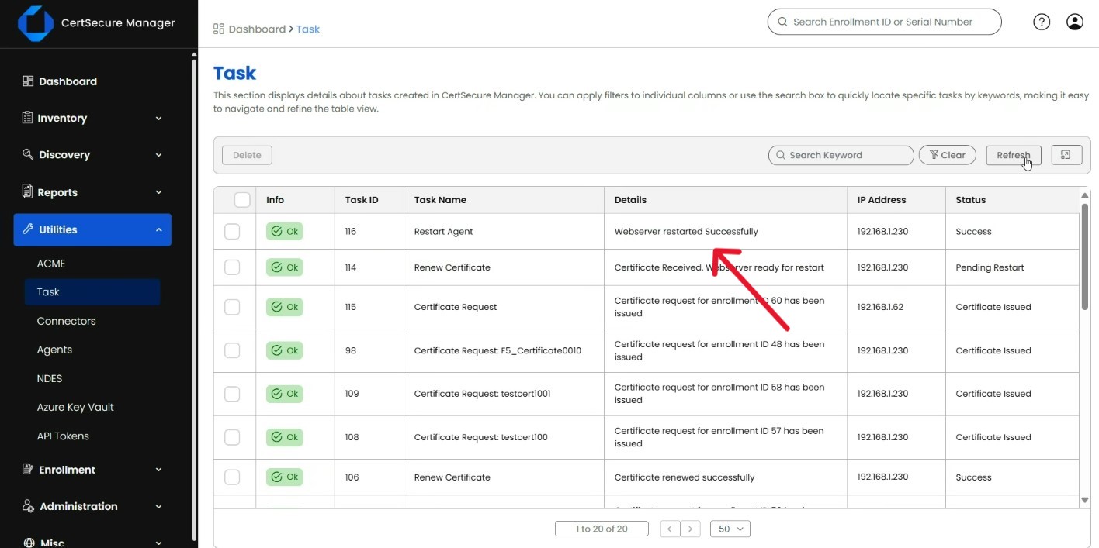Select checkbox for Renew Certificate task 106
This screenshot has height=548, width=1099.
[x=232, y=477]
